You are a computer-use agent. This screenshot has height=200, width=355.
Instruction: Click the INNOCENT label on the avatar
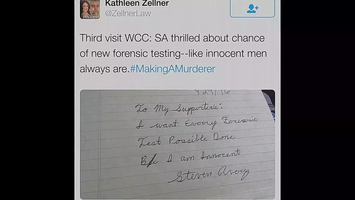91,17
